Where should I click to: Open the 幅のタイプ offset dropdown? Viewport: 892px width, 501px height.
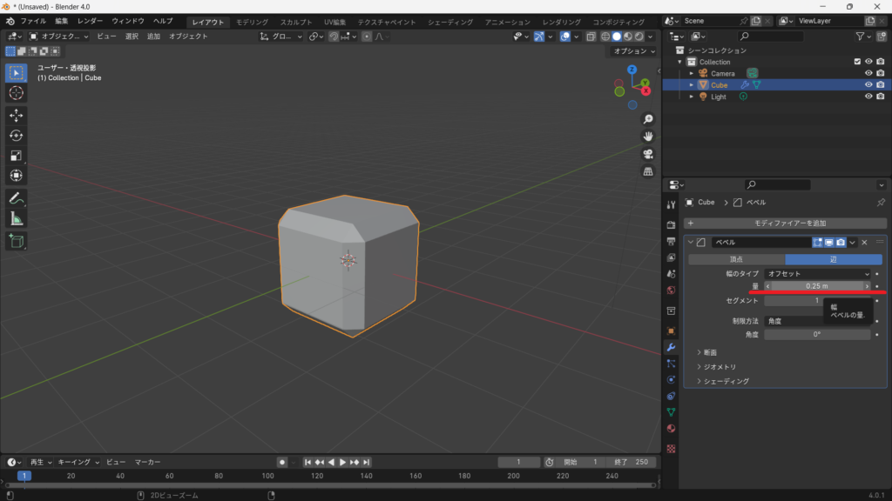(818, 274)
